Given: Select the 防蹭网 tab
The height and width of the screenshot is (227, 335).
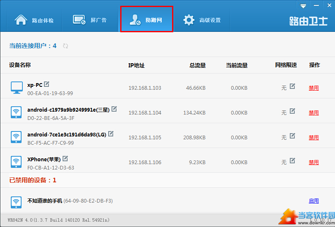Looking at the screenshot, I should (147, 19).
